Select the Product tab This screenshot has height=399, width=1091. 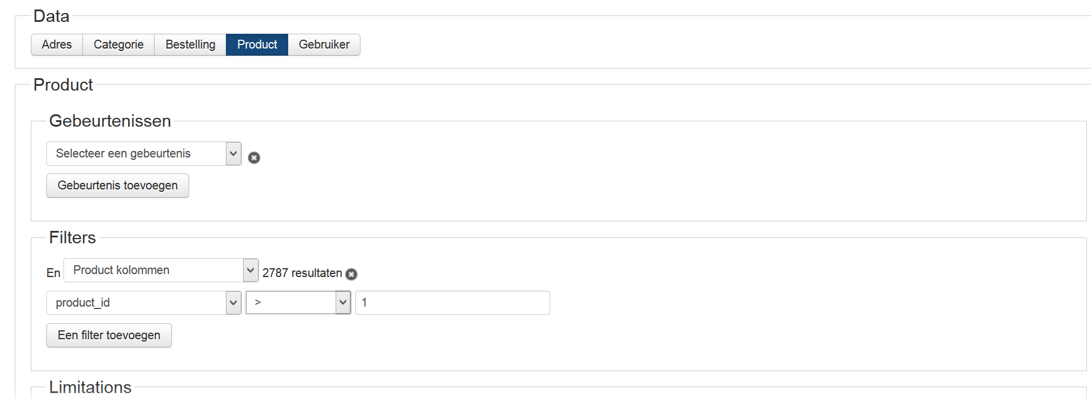tap(257, 45)
